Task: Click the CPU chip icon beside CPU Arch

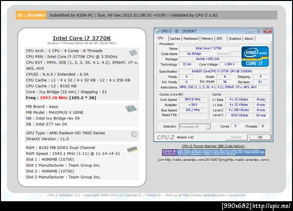Action: [133, 53]
